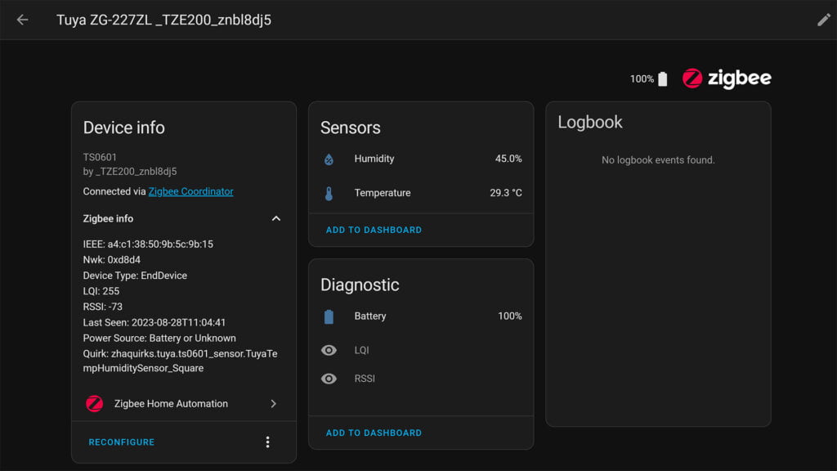Click the Zigbee logo in the header
Viewport: 837px width, 471px height.
(x=727, y=78)
